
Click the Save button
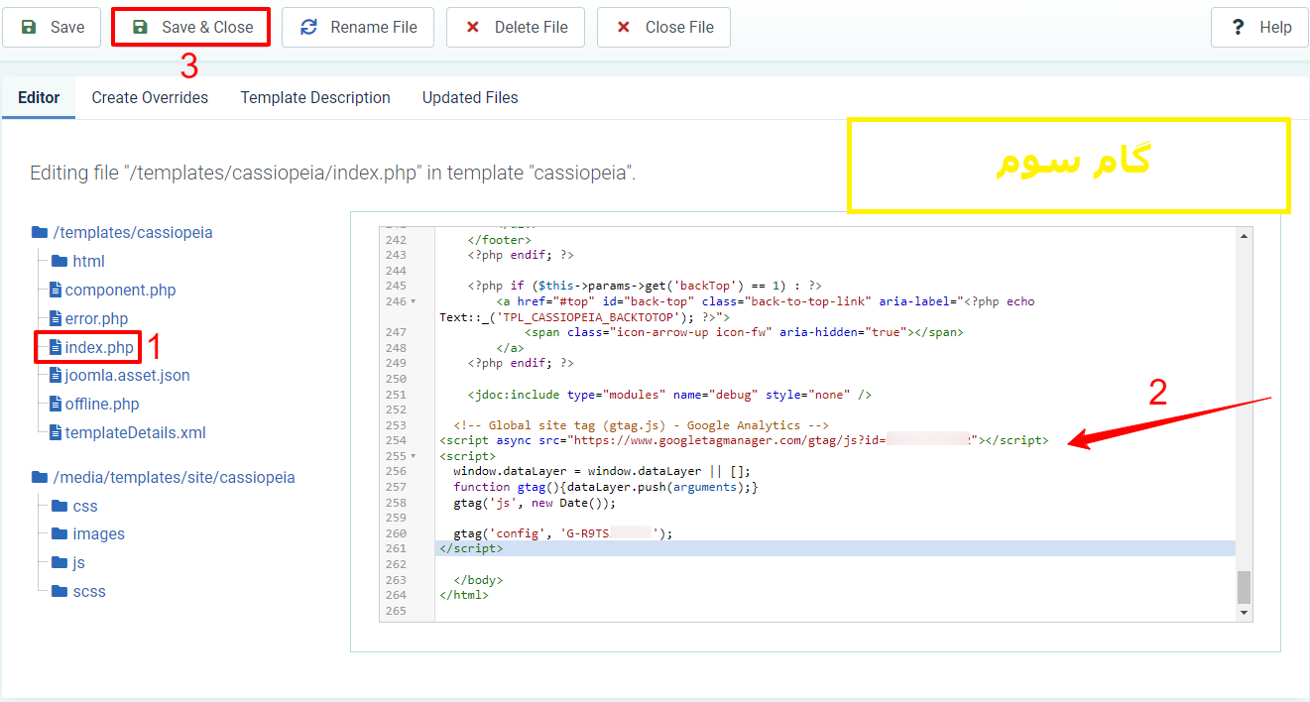point(52,28)
